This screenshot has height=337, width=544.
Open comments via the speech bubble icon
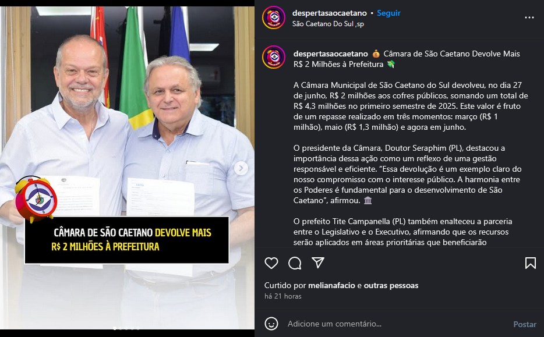tap(295, 263)
